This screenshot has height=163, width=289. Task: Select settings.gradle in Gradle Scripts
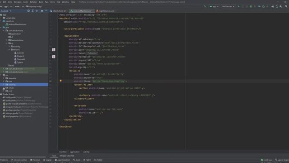18,113
